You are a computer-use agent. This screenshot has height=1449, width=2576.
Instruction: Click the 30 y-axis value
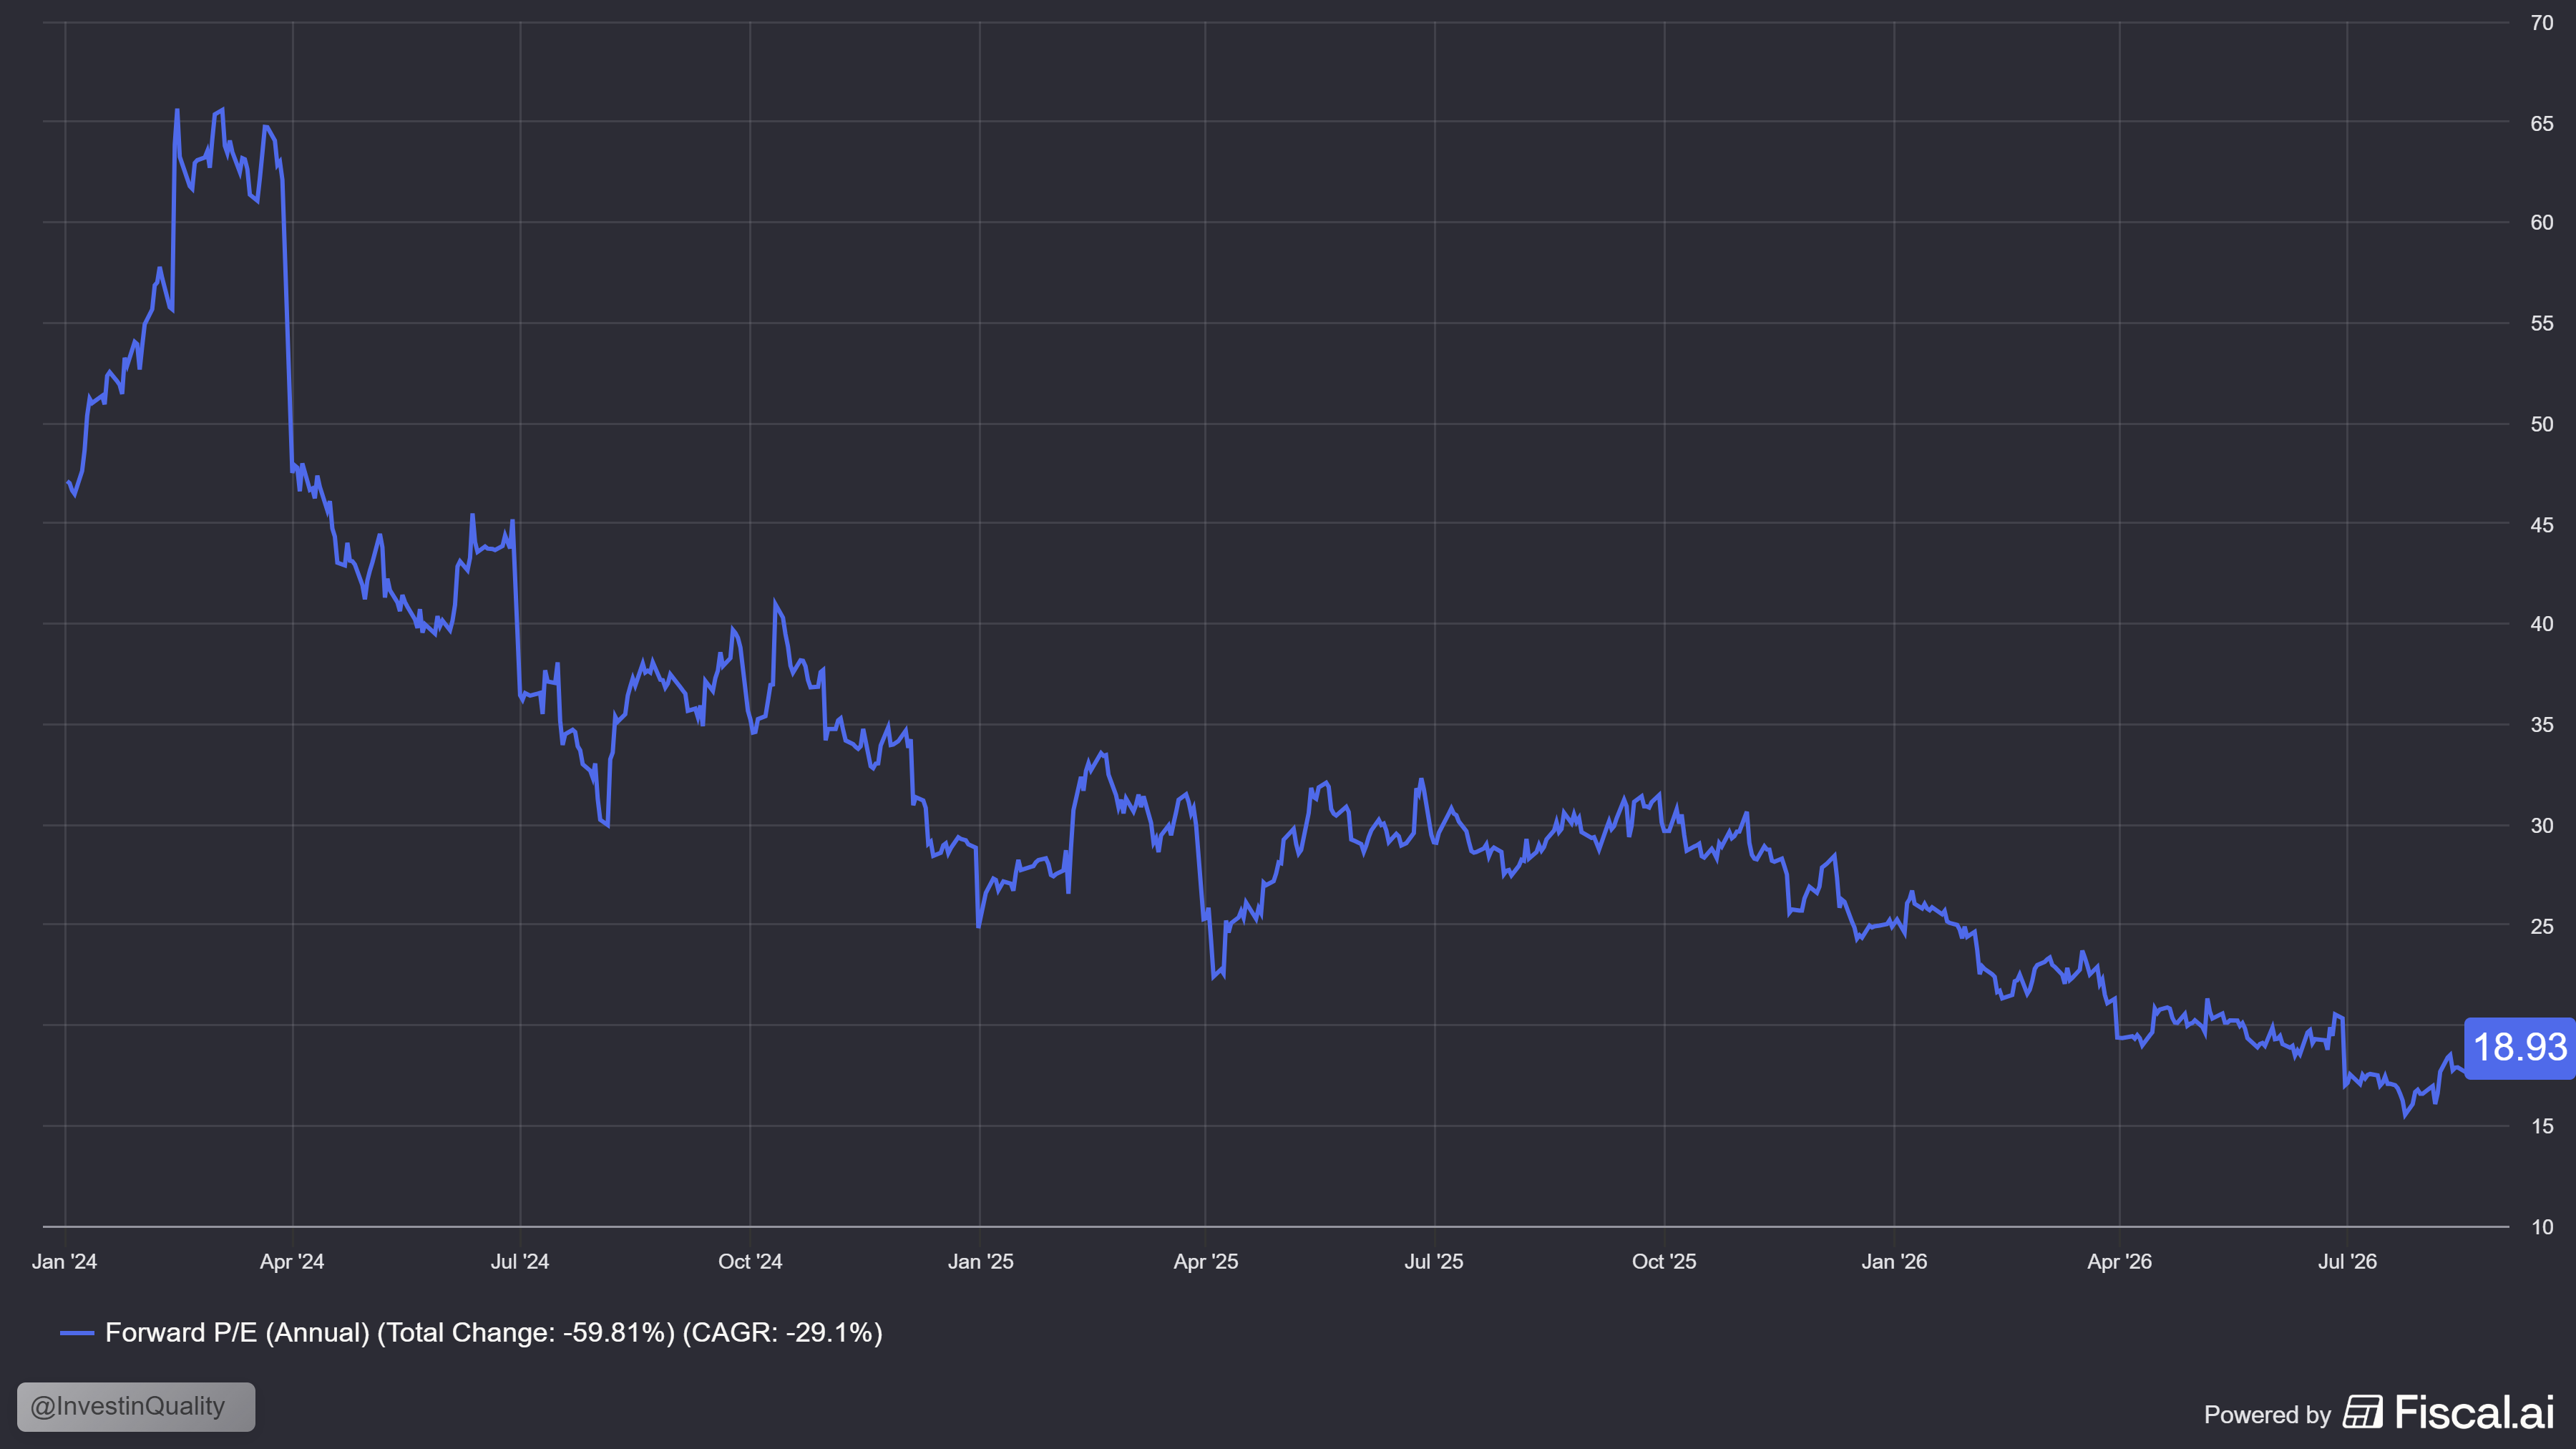click(x=2542, y=826)
